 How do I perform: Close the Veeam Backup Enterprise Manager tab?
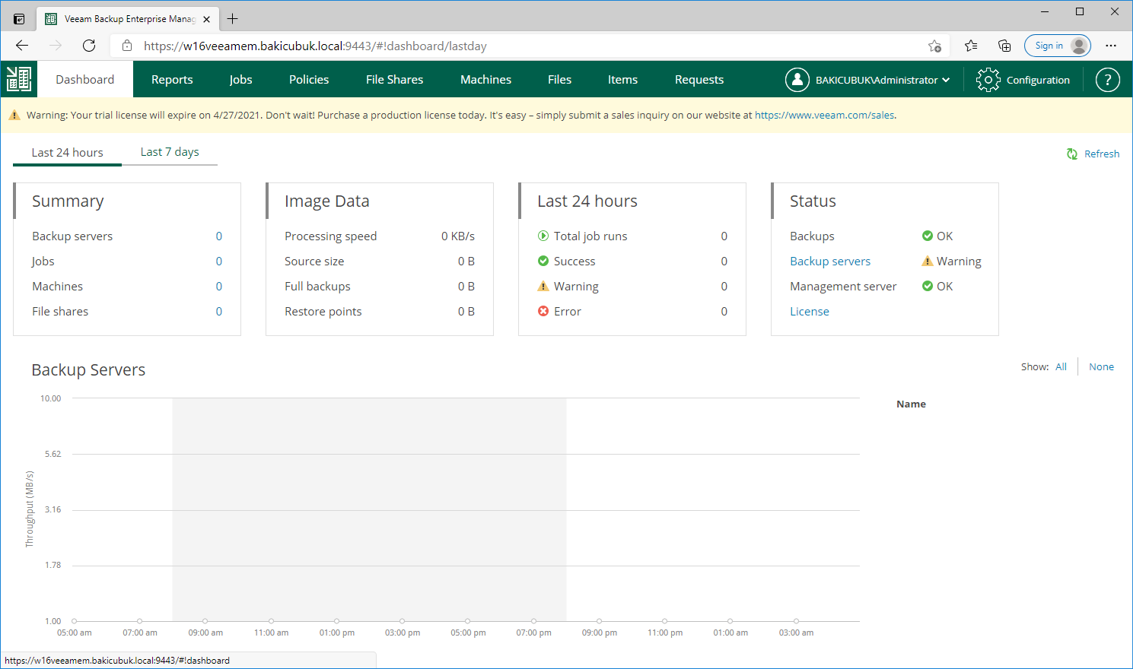pyautogui.click(x=207, y=19)
